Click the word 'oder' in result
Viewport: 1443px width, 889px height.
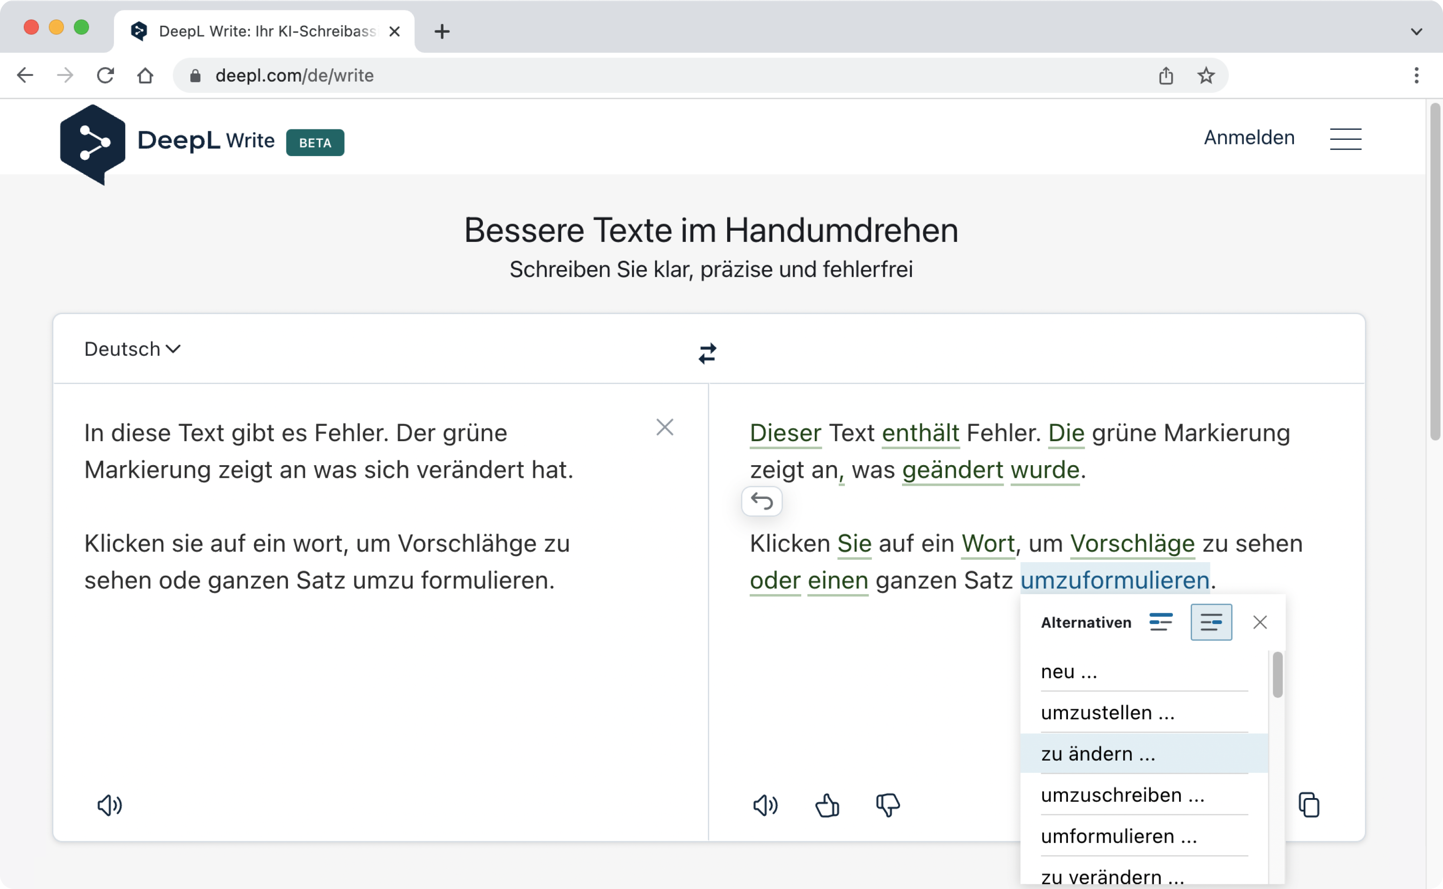(x=774, y=580)
